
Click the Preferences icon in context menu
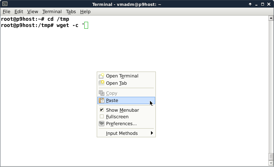(102, 123)
